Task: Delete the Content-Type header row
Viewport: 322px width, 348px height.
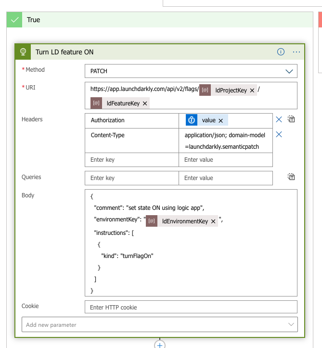Action: (x=279, y=134)
